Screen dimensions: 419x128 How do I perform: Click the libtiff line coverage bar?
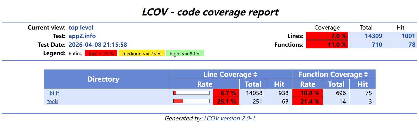[191, 93]
